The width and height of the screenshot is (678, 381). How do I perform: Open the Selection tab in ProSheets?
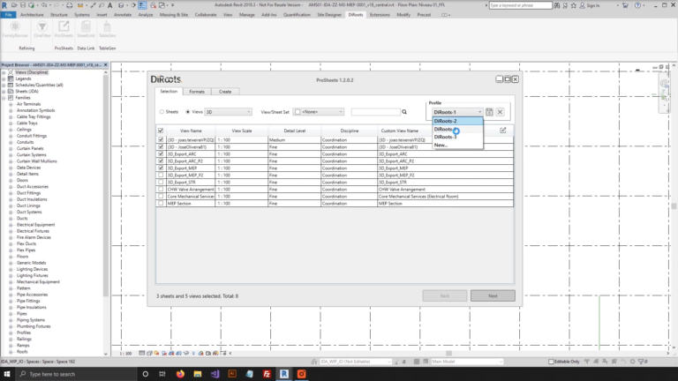coord(169,91)
